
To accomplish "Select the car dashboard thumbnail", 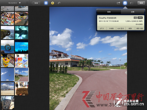I will pos(7,103).
